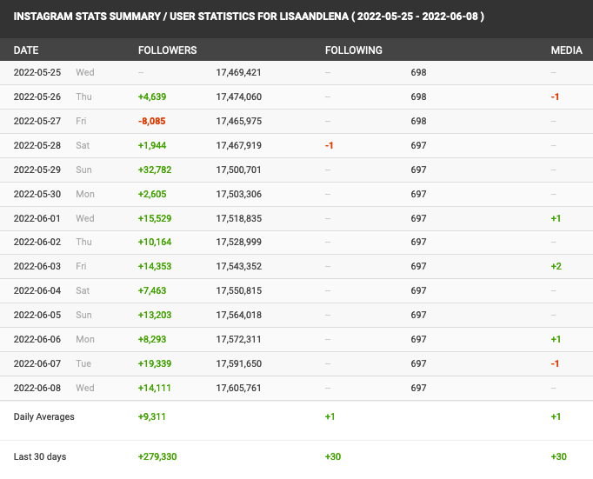Click the red -1 following change

329,145
